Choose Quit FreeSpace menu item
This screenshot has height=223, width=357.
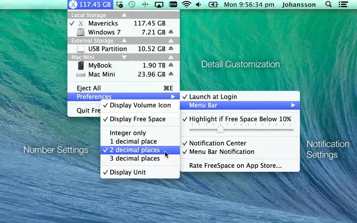(84, 111)
